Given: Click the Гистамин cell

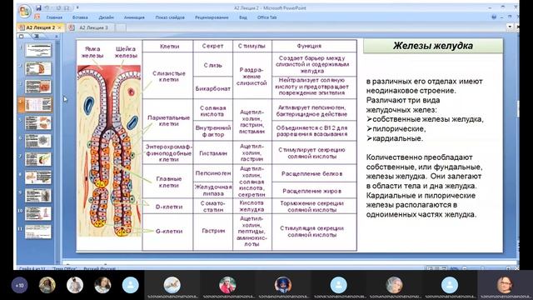Looking at the screenshot, I should (213, 153).
